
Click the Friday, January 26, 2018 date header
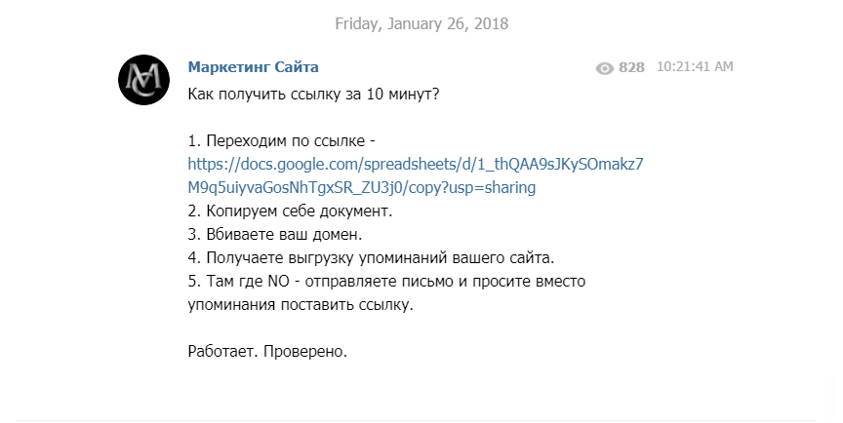[x=421, y=22]
